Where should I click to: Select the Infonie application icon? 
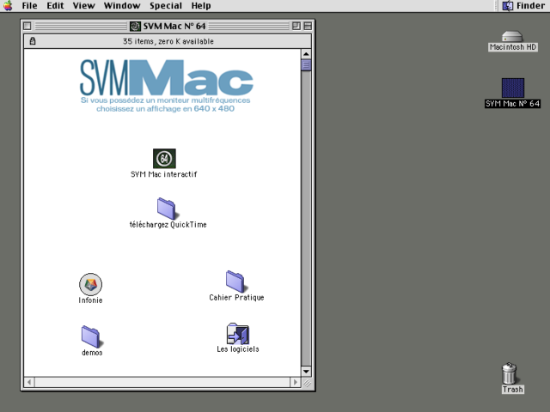[90, 284]
